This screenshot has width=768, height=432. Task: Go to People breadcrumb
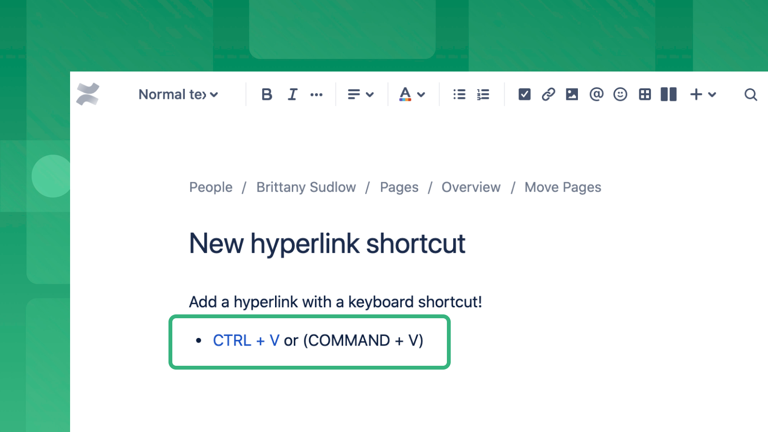pos(211,187)
